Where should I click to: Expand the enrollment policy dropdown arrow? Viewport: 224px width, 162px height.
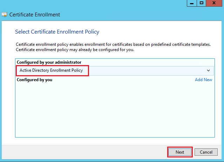coord(208,70)
